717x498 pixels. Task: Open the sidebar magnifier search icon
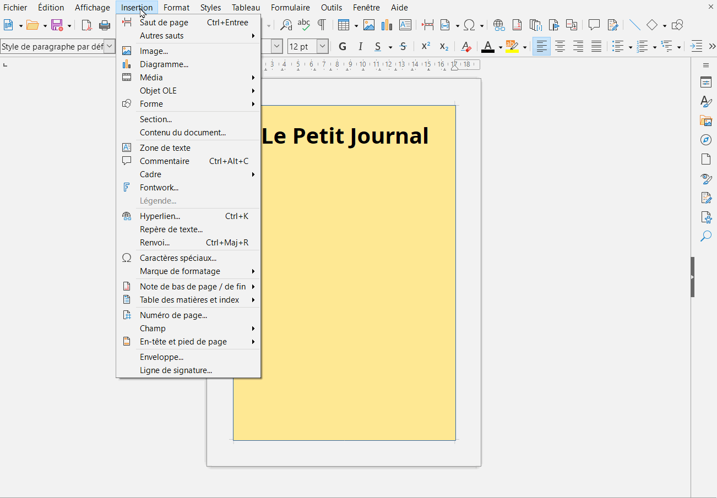(x=706, y=236)
